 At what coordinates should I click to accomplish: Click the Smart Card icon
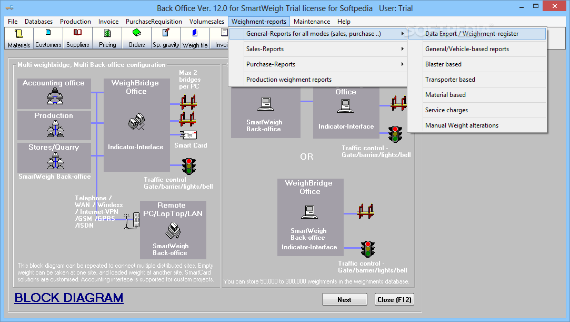[x=188, y=135]
